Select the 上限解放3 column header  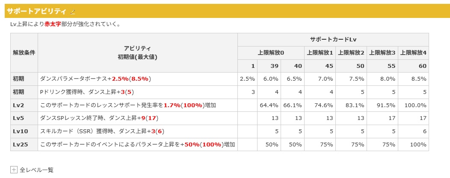tap(382, 53)
